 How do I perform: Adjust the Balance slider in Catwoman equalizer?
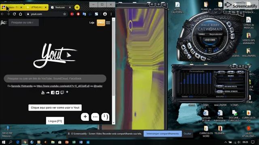point(231,79)
